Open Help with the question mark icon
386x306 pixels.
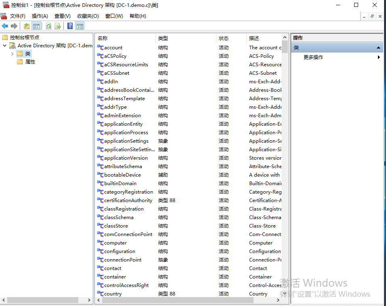click(x=70, y=26)
